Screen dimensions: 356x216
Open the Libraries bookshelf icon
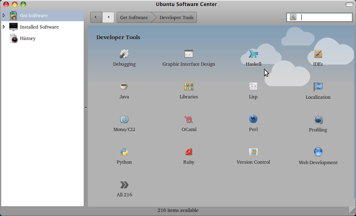(189, 87)
